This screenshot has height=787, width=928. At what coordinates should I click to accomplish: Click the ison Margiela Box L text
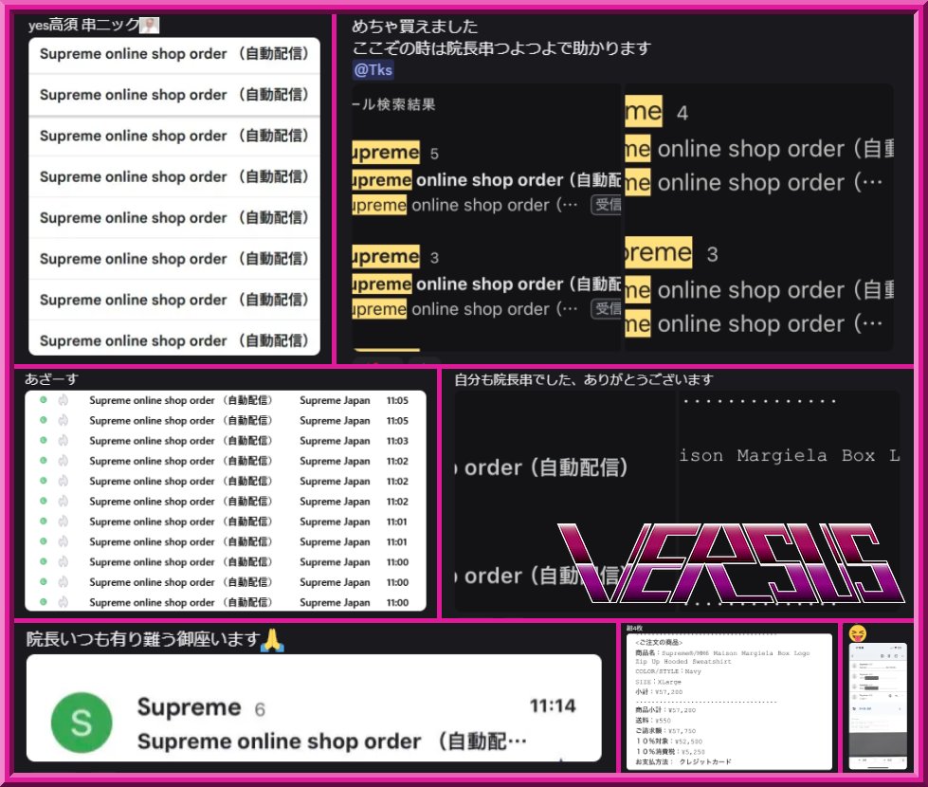click(789, 455)
